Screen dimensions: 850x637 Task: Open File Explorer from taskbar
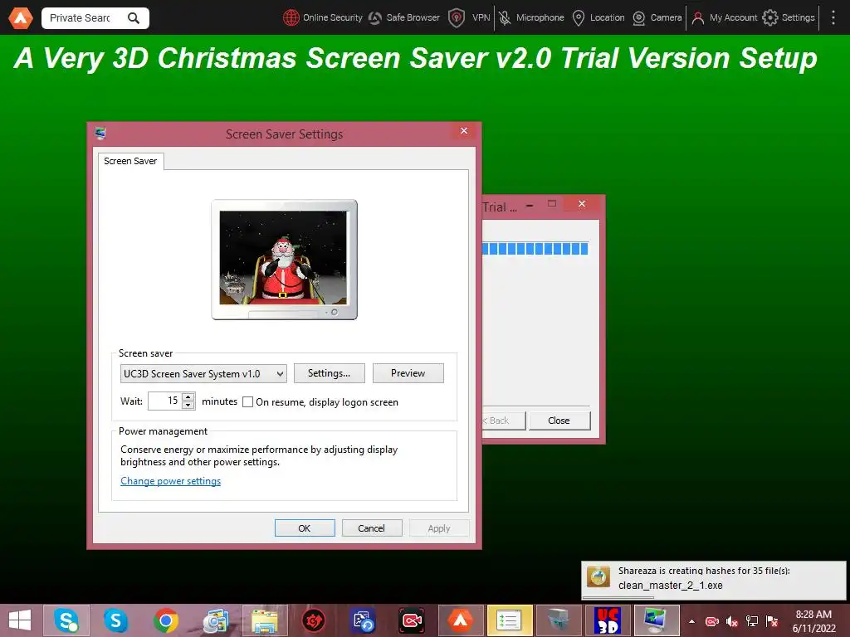pos(265,620)
